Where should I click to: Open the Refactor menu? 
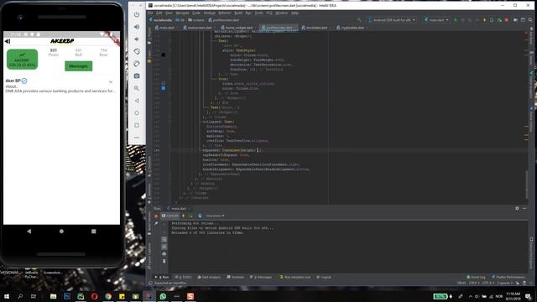[225, 13]
